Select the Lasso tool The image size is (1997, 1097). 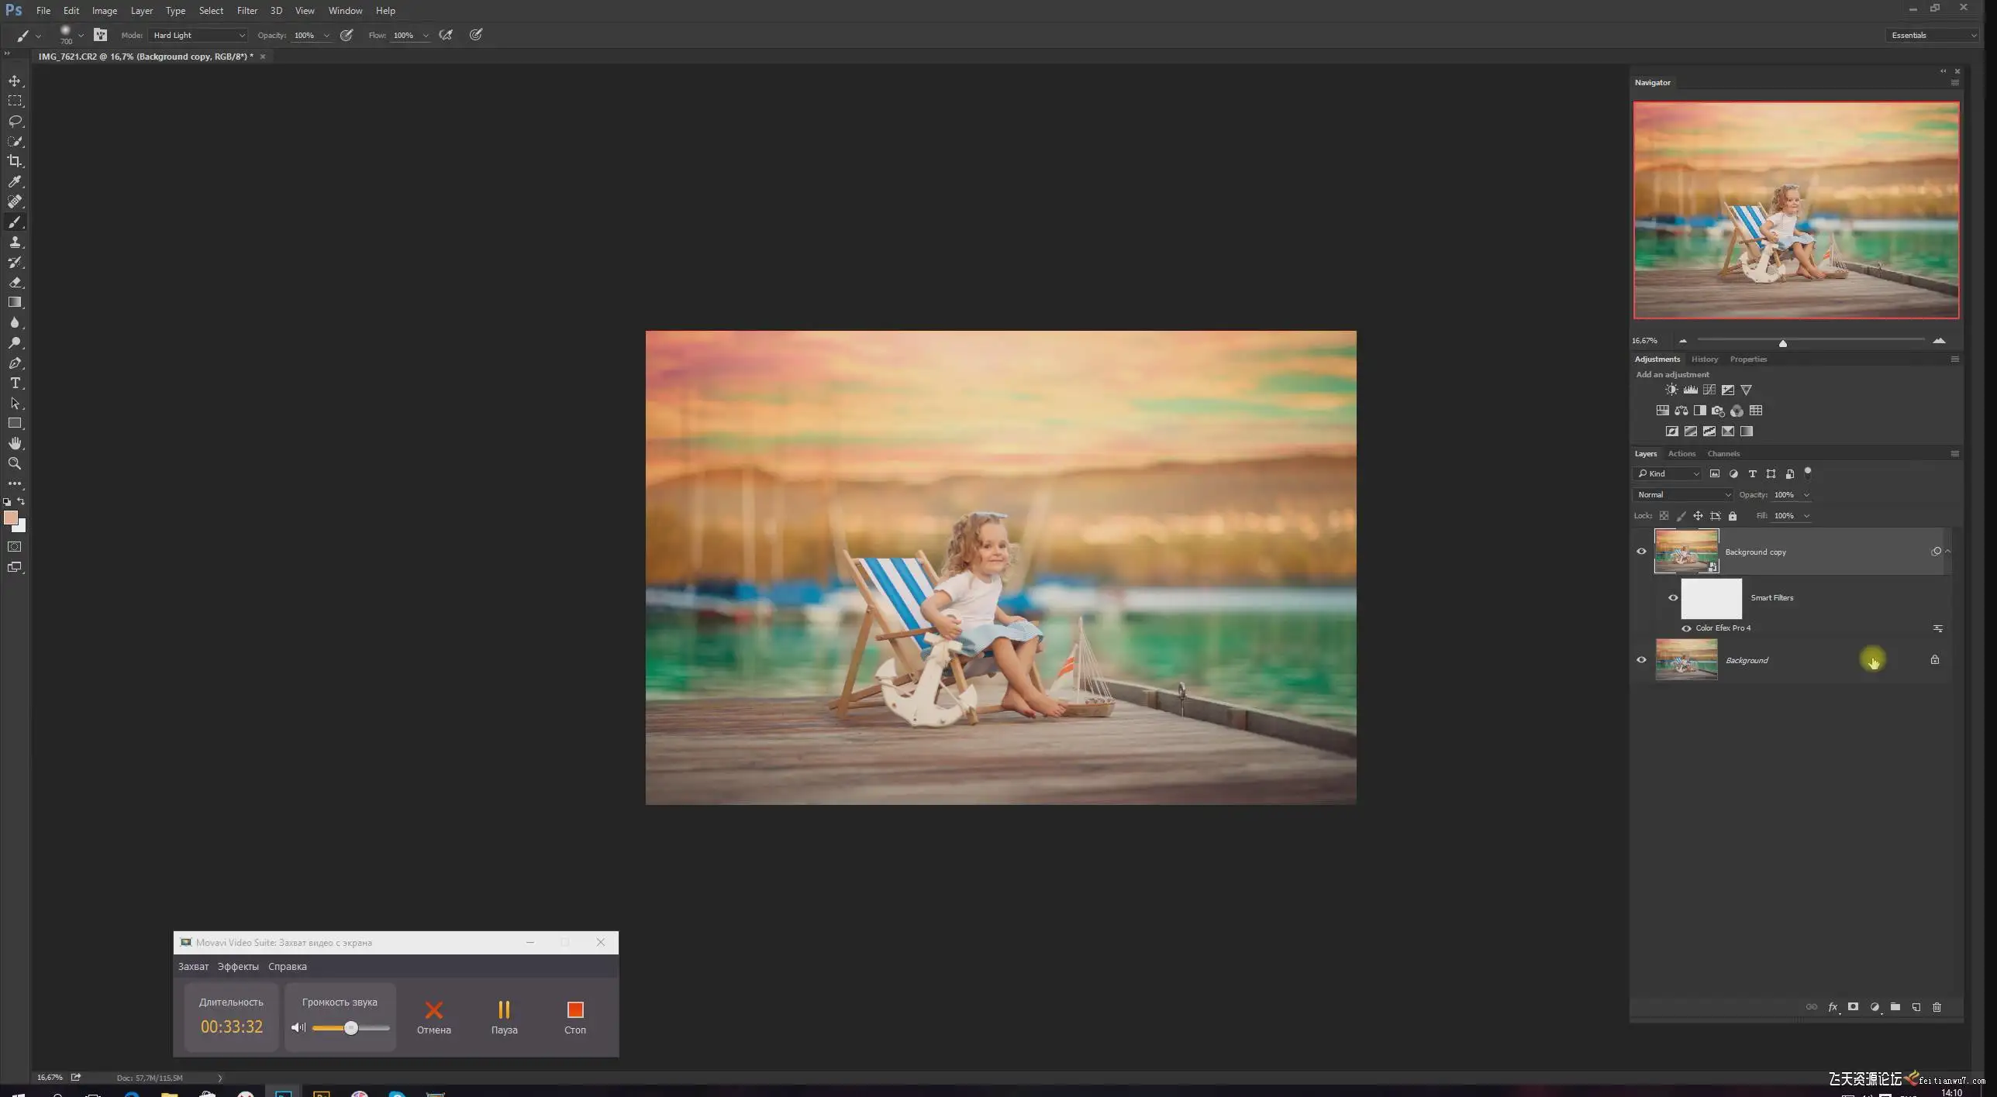tap(15, 121)
